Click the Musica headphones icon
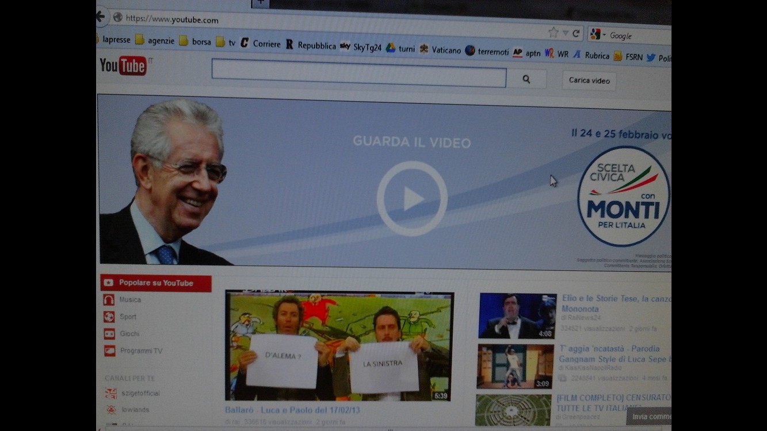The image size is (767, 431). click(x=109, y=300)
